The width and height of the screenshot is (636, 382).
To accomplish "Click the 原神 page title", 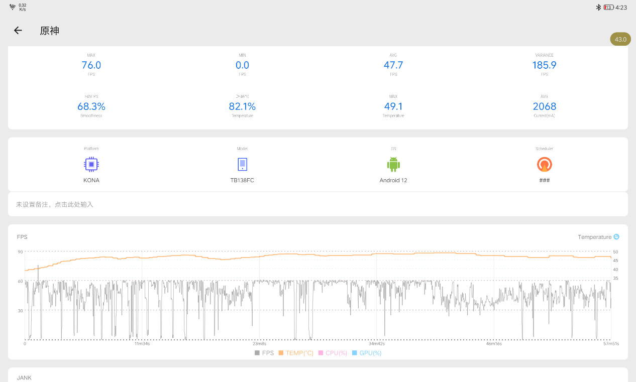I will click(50, 31).
